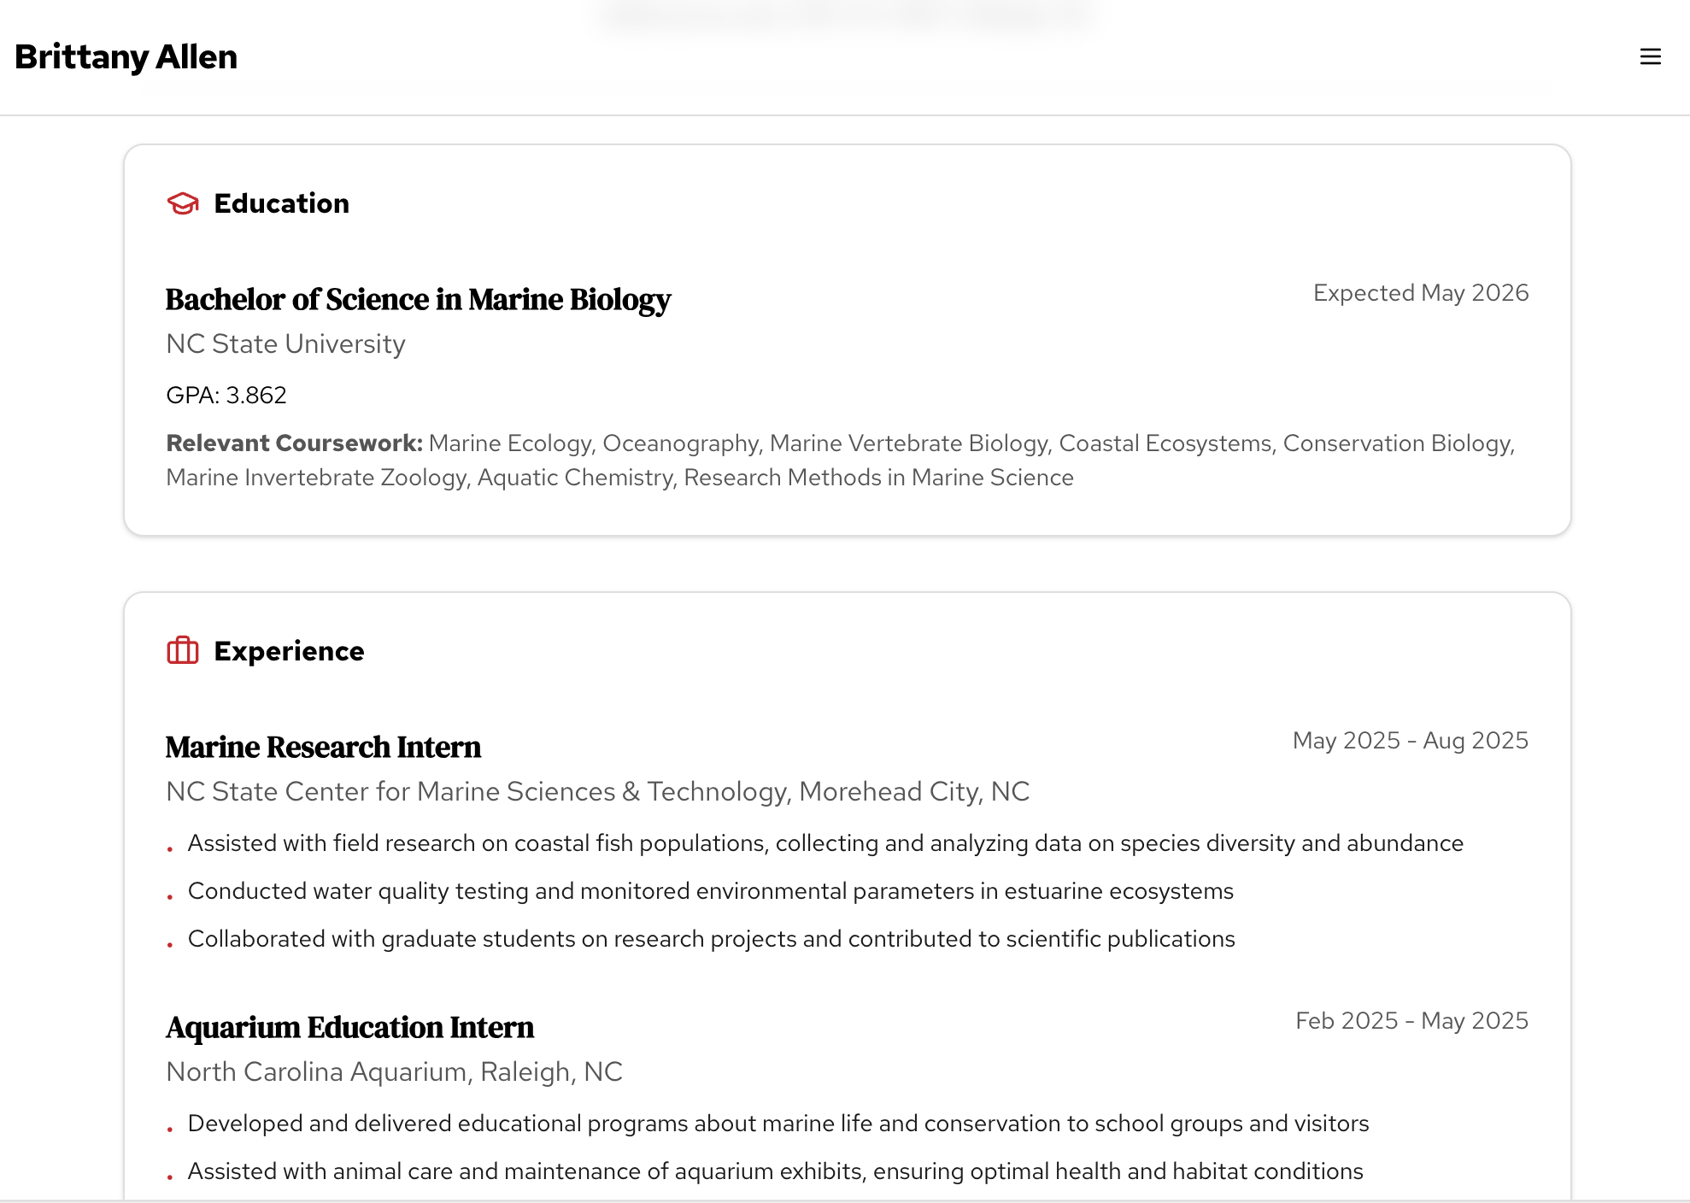The width and height of the screenshot is (1690, 1203).
Task: Click the GPA 3.862 text
Action: [x=226, y=395]
